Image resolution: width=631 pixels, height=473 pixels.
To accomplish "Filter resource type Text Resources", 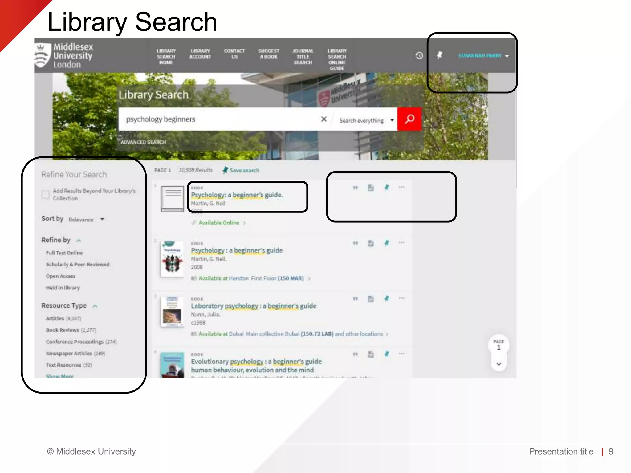I will pyautogui.click(x=69, y=365).
